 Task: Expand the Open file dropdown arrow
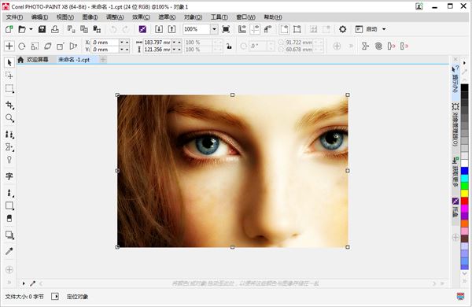pos(31,29)
